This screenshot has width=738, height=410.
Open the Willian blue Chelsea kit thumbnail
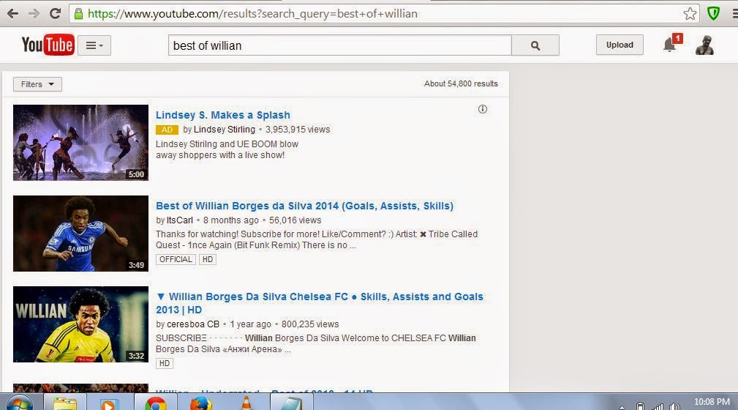pyautogui.click(x=80, y=234)
